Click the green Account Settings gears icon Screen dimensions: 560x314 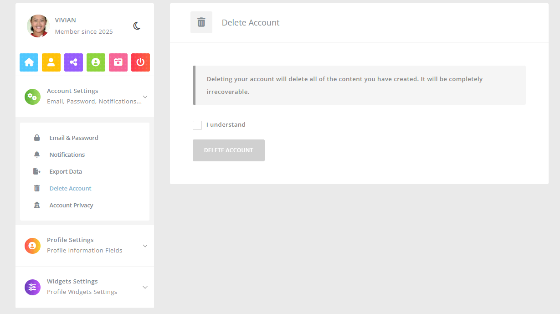point(32,97)
